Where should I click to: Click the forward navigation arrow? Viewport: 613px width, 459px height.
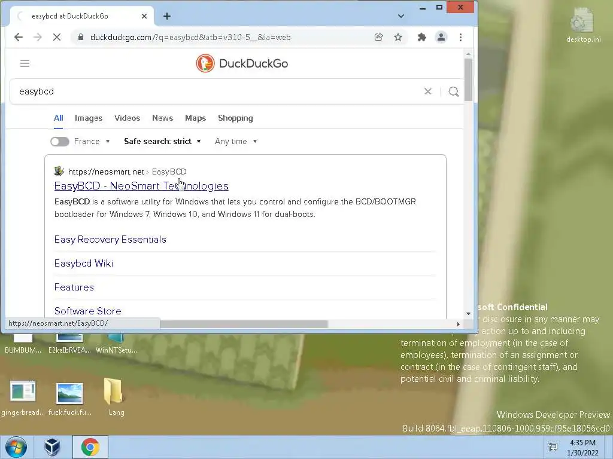tap(38, 37)
